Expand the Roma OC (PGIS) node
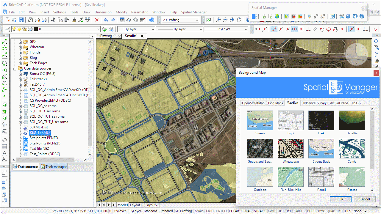Screen dimensions: 381x214 click(x=21, y=74)
